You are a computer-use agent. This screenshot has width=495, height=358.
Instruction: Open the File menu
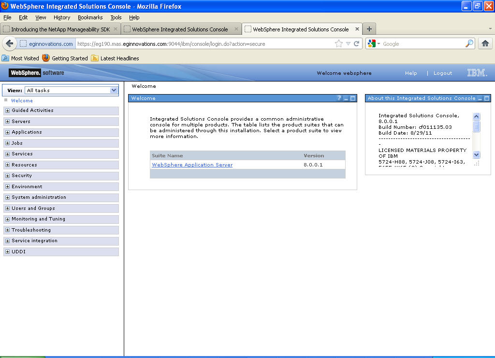pyautogui.click(x=7, y=17)
